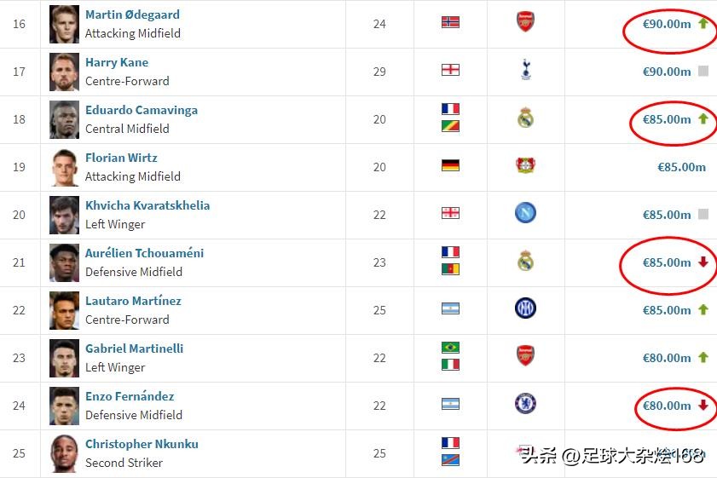Image resolution: width=717 pixels, height=478 pixels.
Task: Click Harry Kane's €90.00m market value
Action: 667,72
